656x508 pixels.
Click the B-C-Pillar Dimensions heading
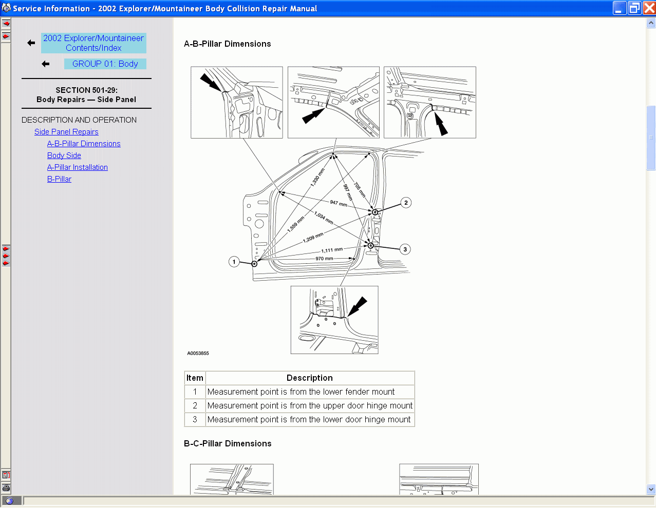point(228,443)
